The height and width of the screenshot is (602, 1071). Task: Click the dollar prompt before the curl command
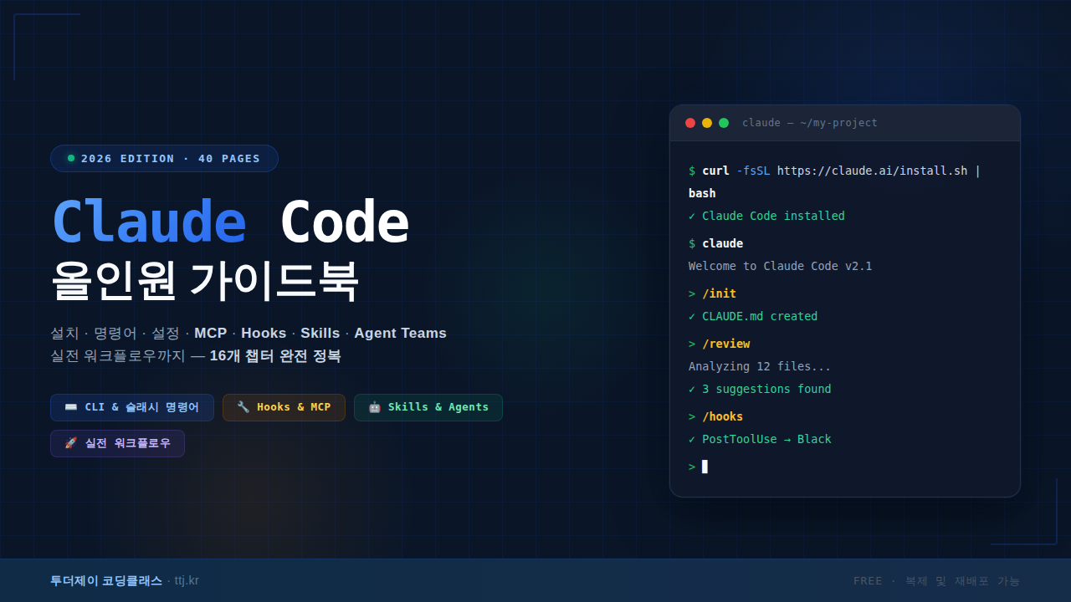[692, 171]
